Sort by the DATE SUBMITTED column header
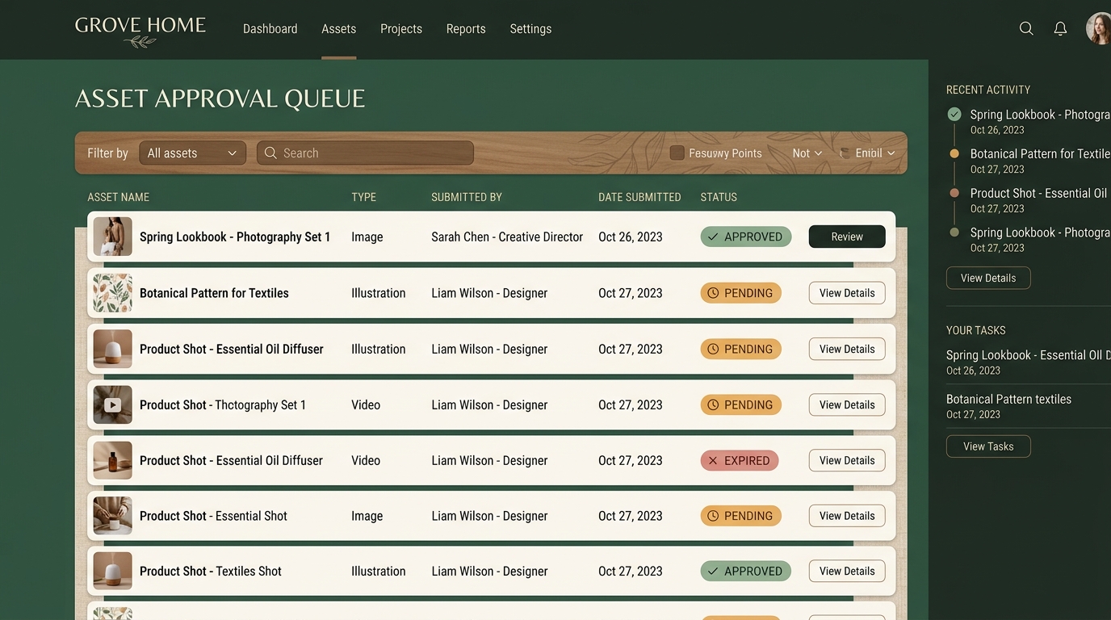This screenshot has width=1111, height=620. coord(639,197)
